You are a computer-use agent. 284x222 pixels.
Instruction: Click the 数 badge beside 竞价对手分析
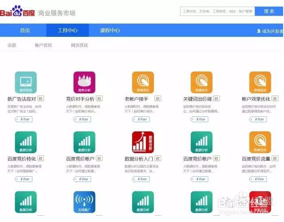tap(99, 99)
